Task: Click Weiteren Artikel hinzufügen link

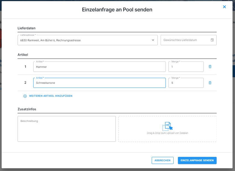Action: [x=51, y=96]
